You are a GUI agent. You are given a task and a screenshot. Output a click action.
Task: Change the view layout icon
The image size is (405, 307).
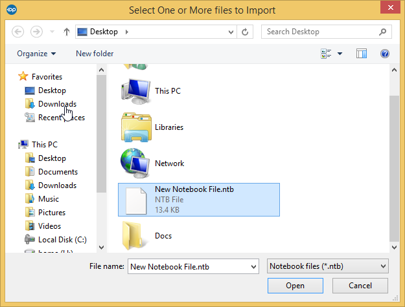(x=326, y=54)
